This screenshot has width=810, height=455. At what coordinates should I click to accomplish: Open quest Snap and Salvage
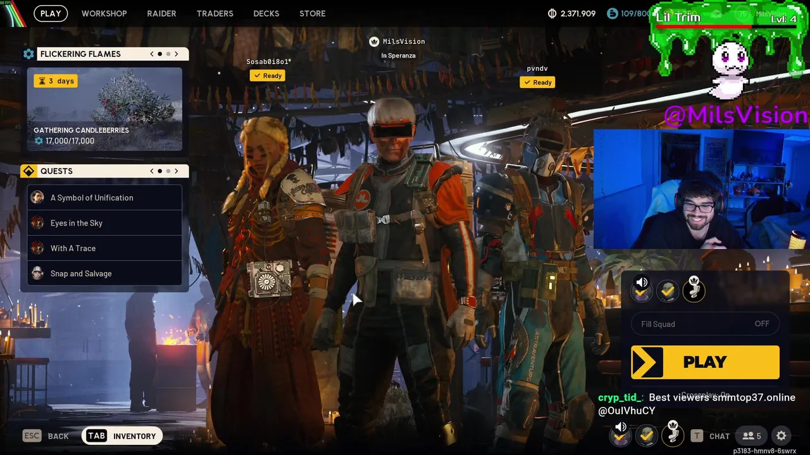(104, 274)
